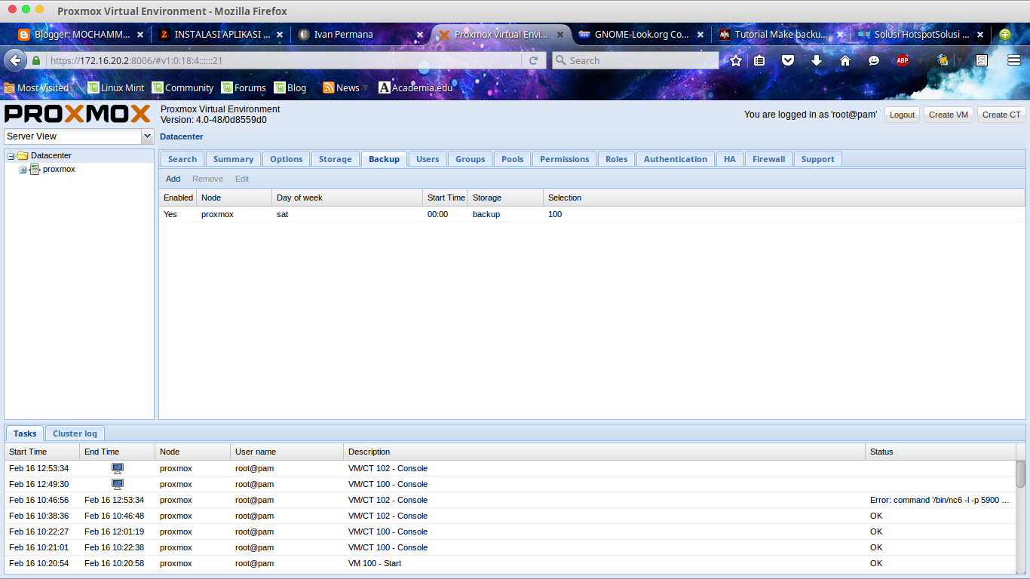
Task: Open the Firefox hamburger menu
Action: 1014,60
